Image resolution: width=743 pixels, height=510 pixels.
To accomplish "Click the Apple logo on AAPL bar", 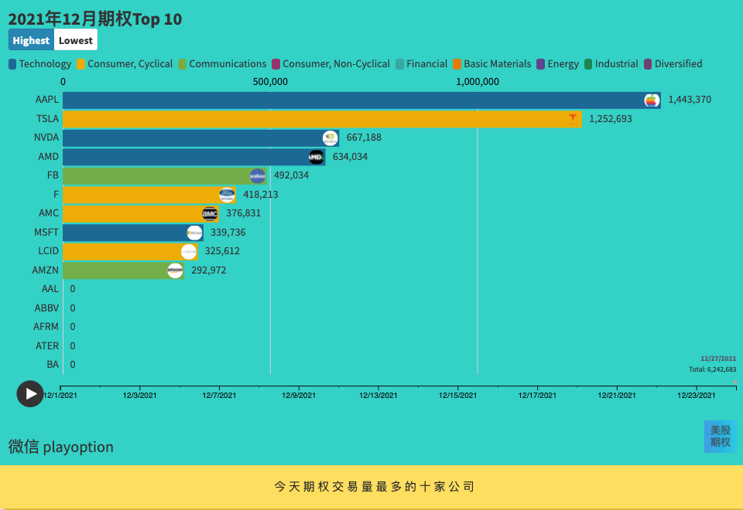I will click(652, 100).
